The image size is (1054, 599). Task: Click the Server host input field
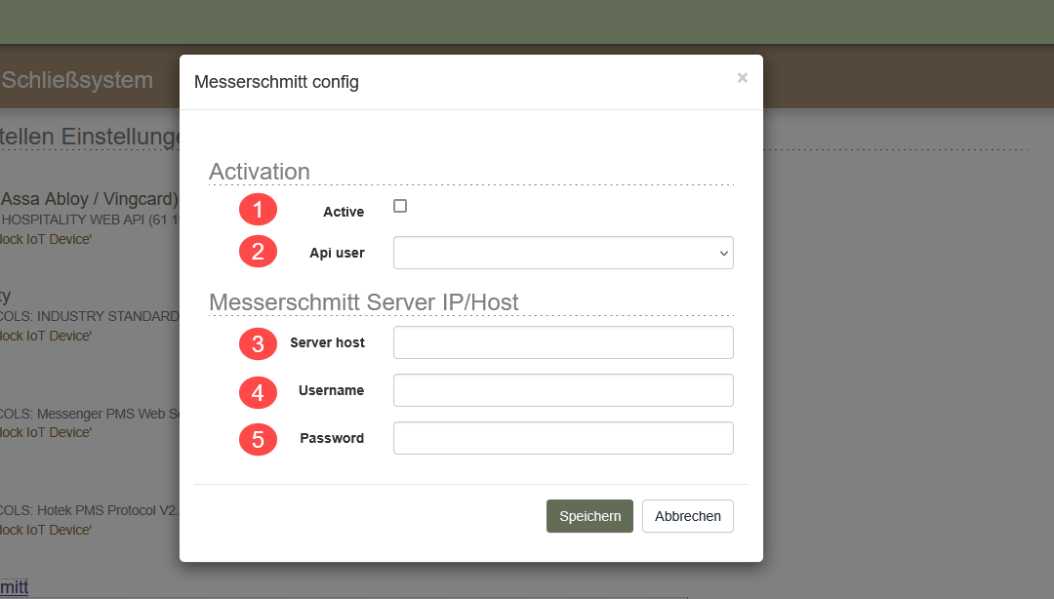563,342
